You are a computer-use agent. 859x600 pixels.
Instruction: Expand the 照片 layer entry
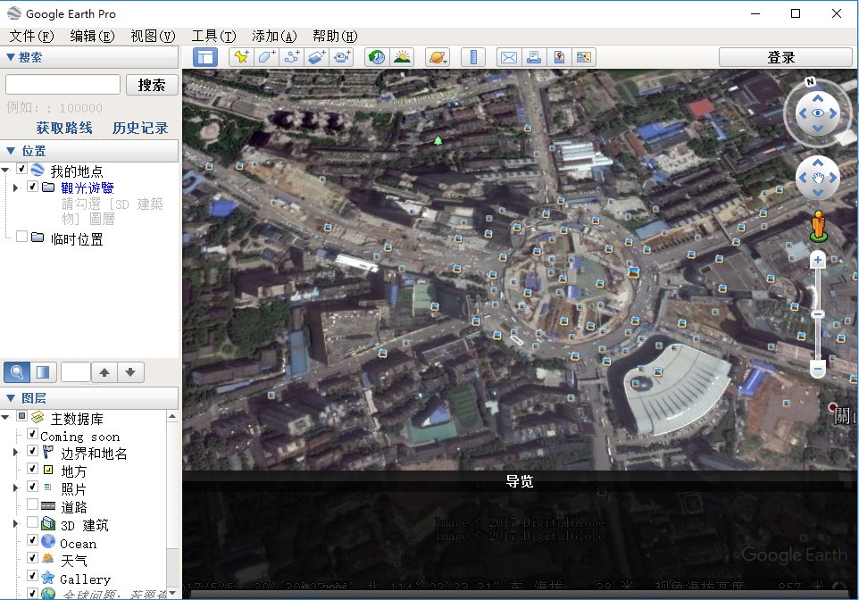tap(16, 487)
